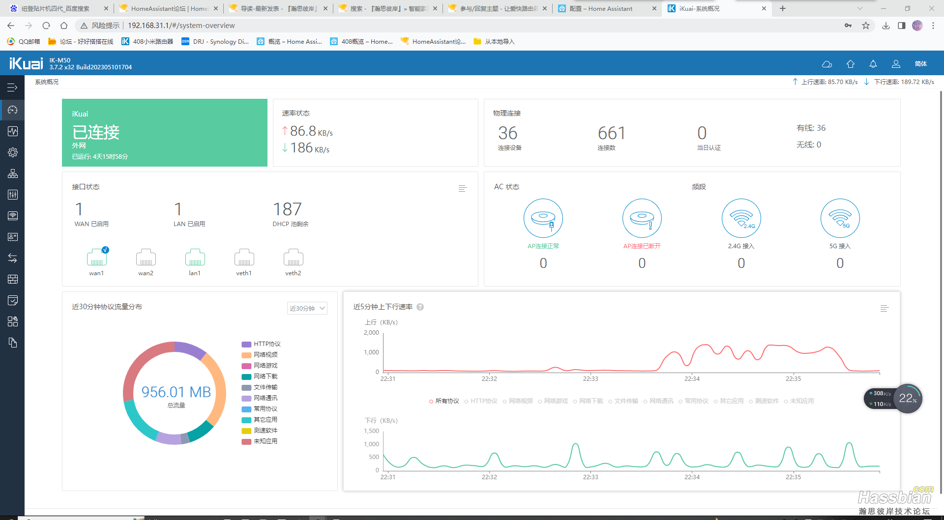Image resolution: width=944 pixels, height=520 pixels.
Task: Open authentication ID card sidebar icon
Action: (x=12, y=237)
